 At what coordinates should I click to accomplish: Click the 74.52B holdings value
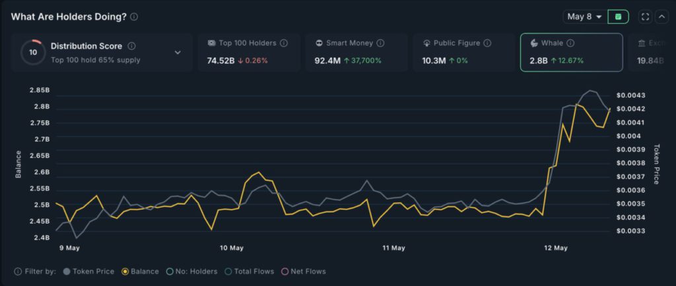point(220,61)
